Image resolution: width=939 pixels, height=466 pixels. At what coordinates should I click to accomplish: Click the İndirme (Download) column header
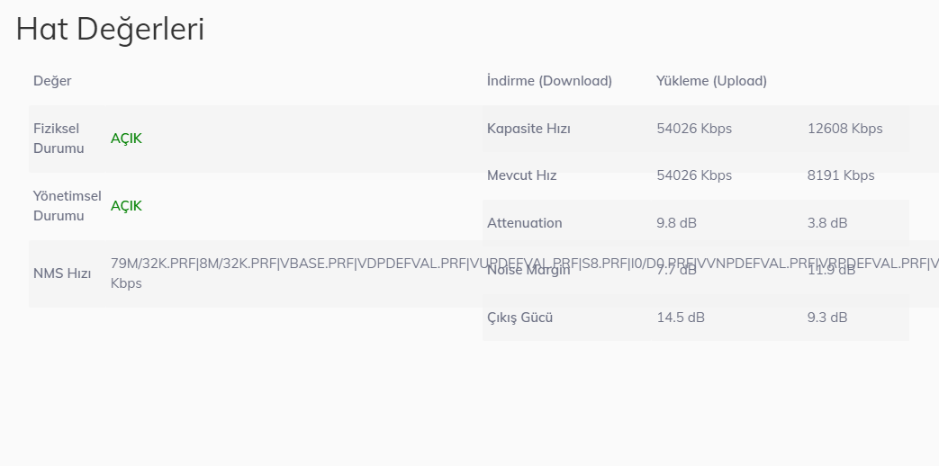click(549, 81)
